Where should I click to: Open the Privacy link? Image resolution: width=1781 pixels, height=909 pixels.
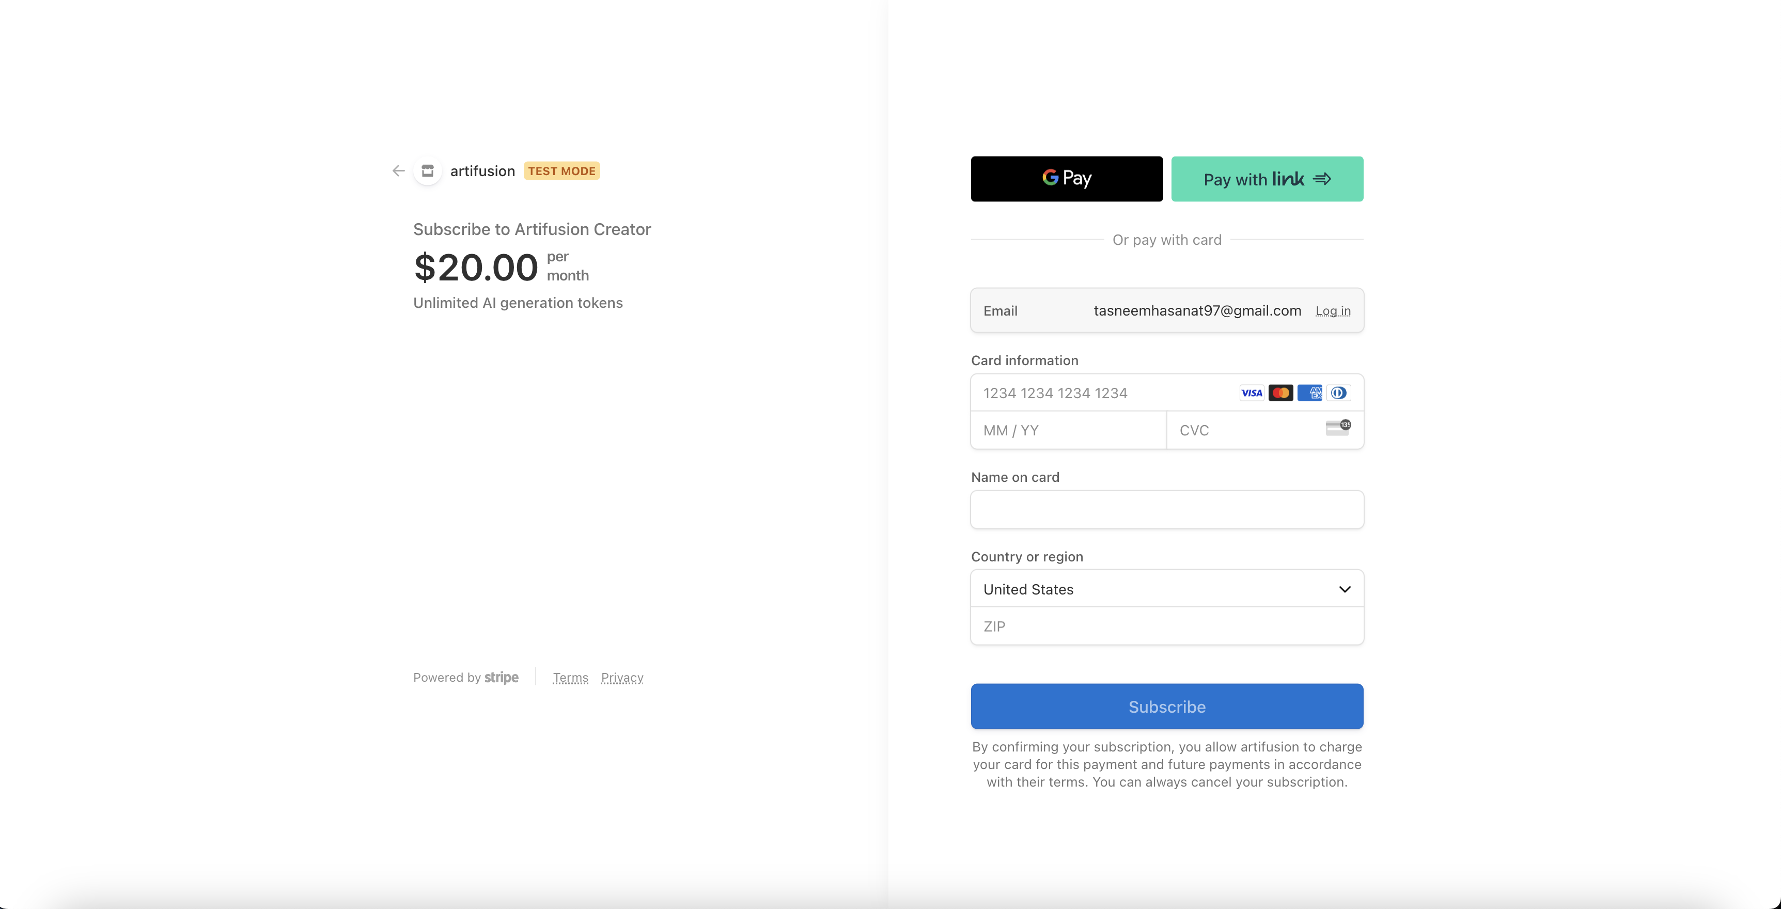click(622, 678)
